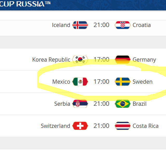The height and width of the screenshot is (151, 166).
Task: Click the Germany flag icon
Action: tap(122, 60)
